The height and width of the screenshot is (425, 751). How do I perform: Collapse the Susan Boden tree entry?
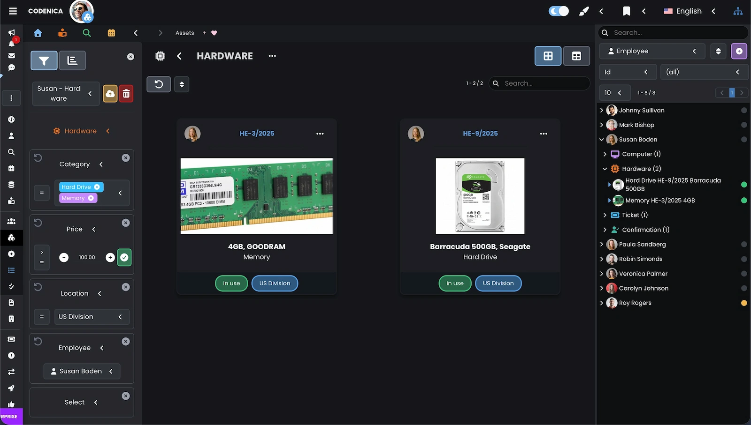pyautogui.click(x=601, y=139)
